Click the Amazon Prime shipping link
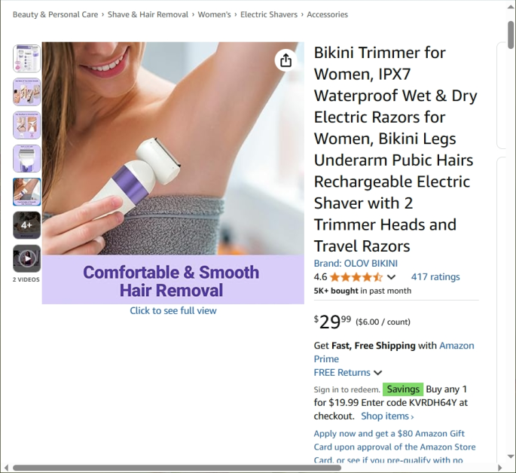 (394, 352)
